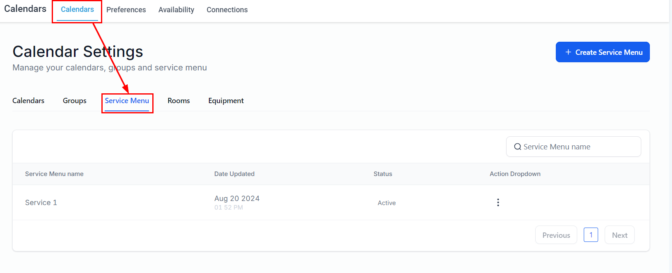This screenshot has height=273, width=672.
Task: Click the Date Updated column header
Action: pos(234,174)
